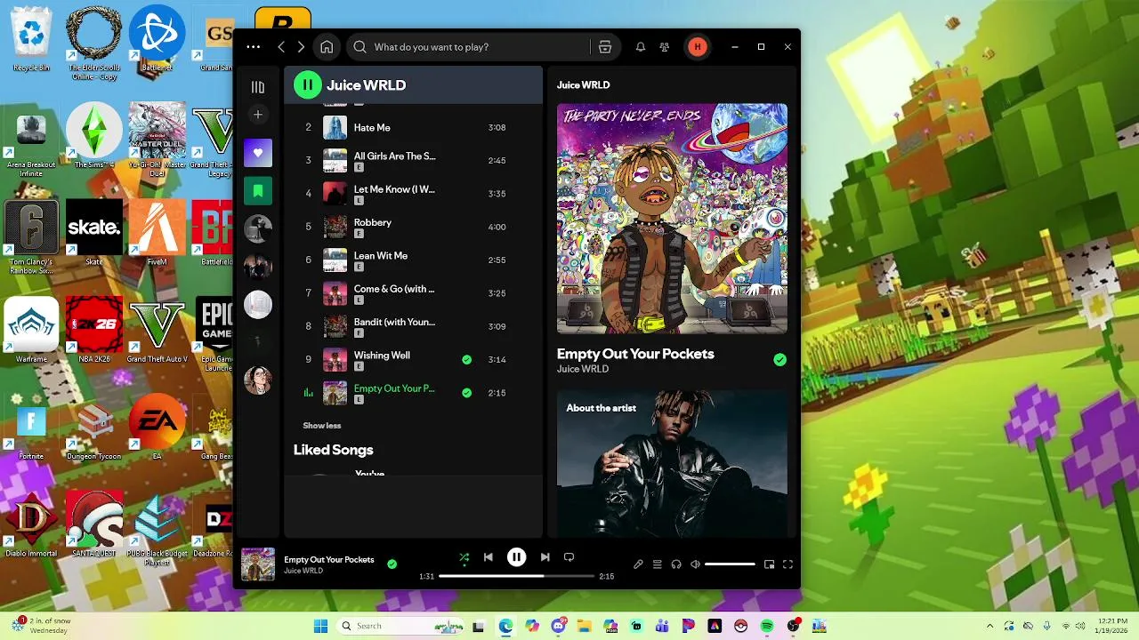Open The Sims 4 desktop shortcut
Image resolution: width=1139 pixels, height=640 pixels.
(x=93, y=135)
